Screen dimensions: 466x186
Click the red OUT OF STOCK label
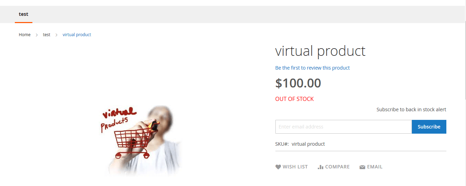click(294, 99)
